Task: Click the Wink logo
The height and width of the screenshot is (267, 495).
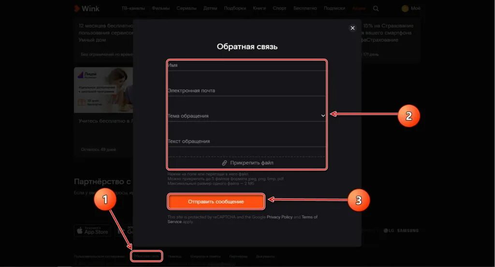Action: [x=87, y=9]
